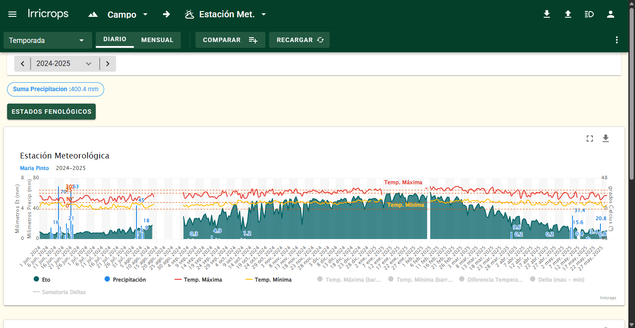The image size is (635, 328).
Task: Open the Estación Met. dropdown
Action: pyautogui.click(x=226, y=14)
